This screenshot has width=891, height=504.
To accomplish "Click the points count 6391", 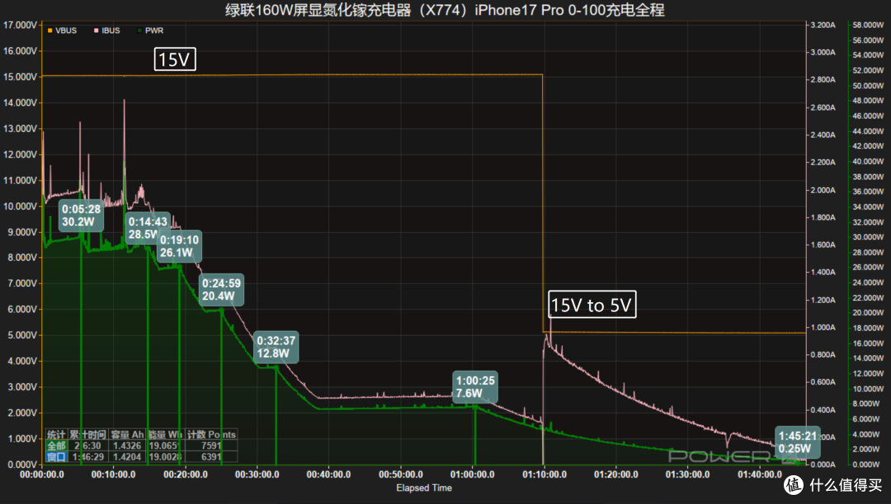I will click(211, 457).
